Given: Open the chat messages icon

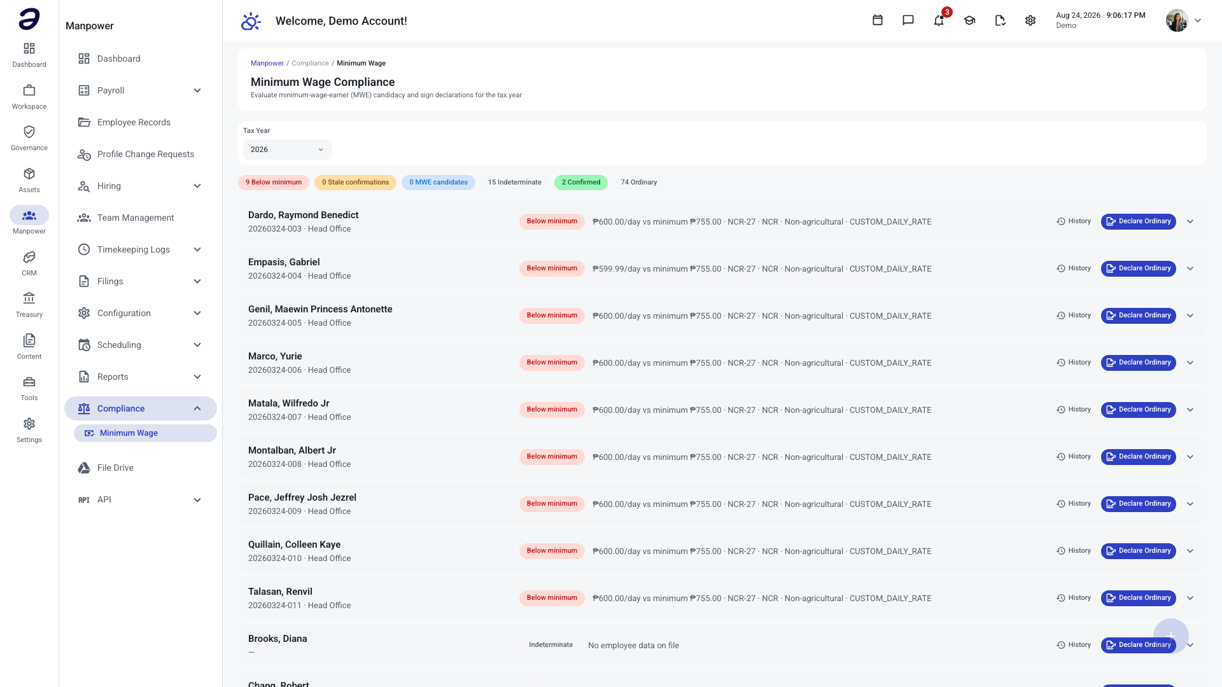Looking at the screenshot, I should coord(908,20).
